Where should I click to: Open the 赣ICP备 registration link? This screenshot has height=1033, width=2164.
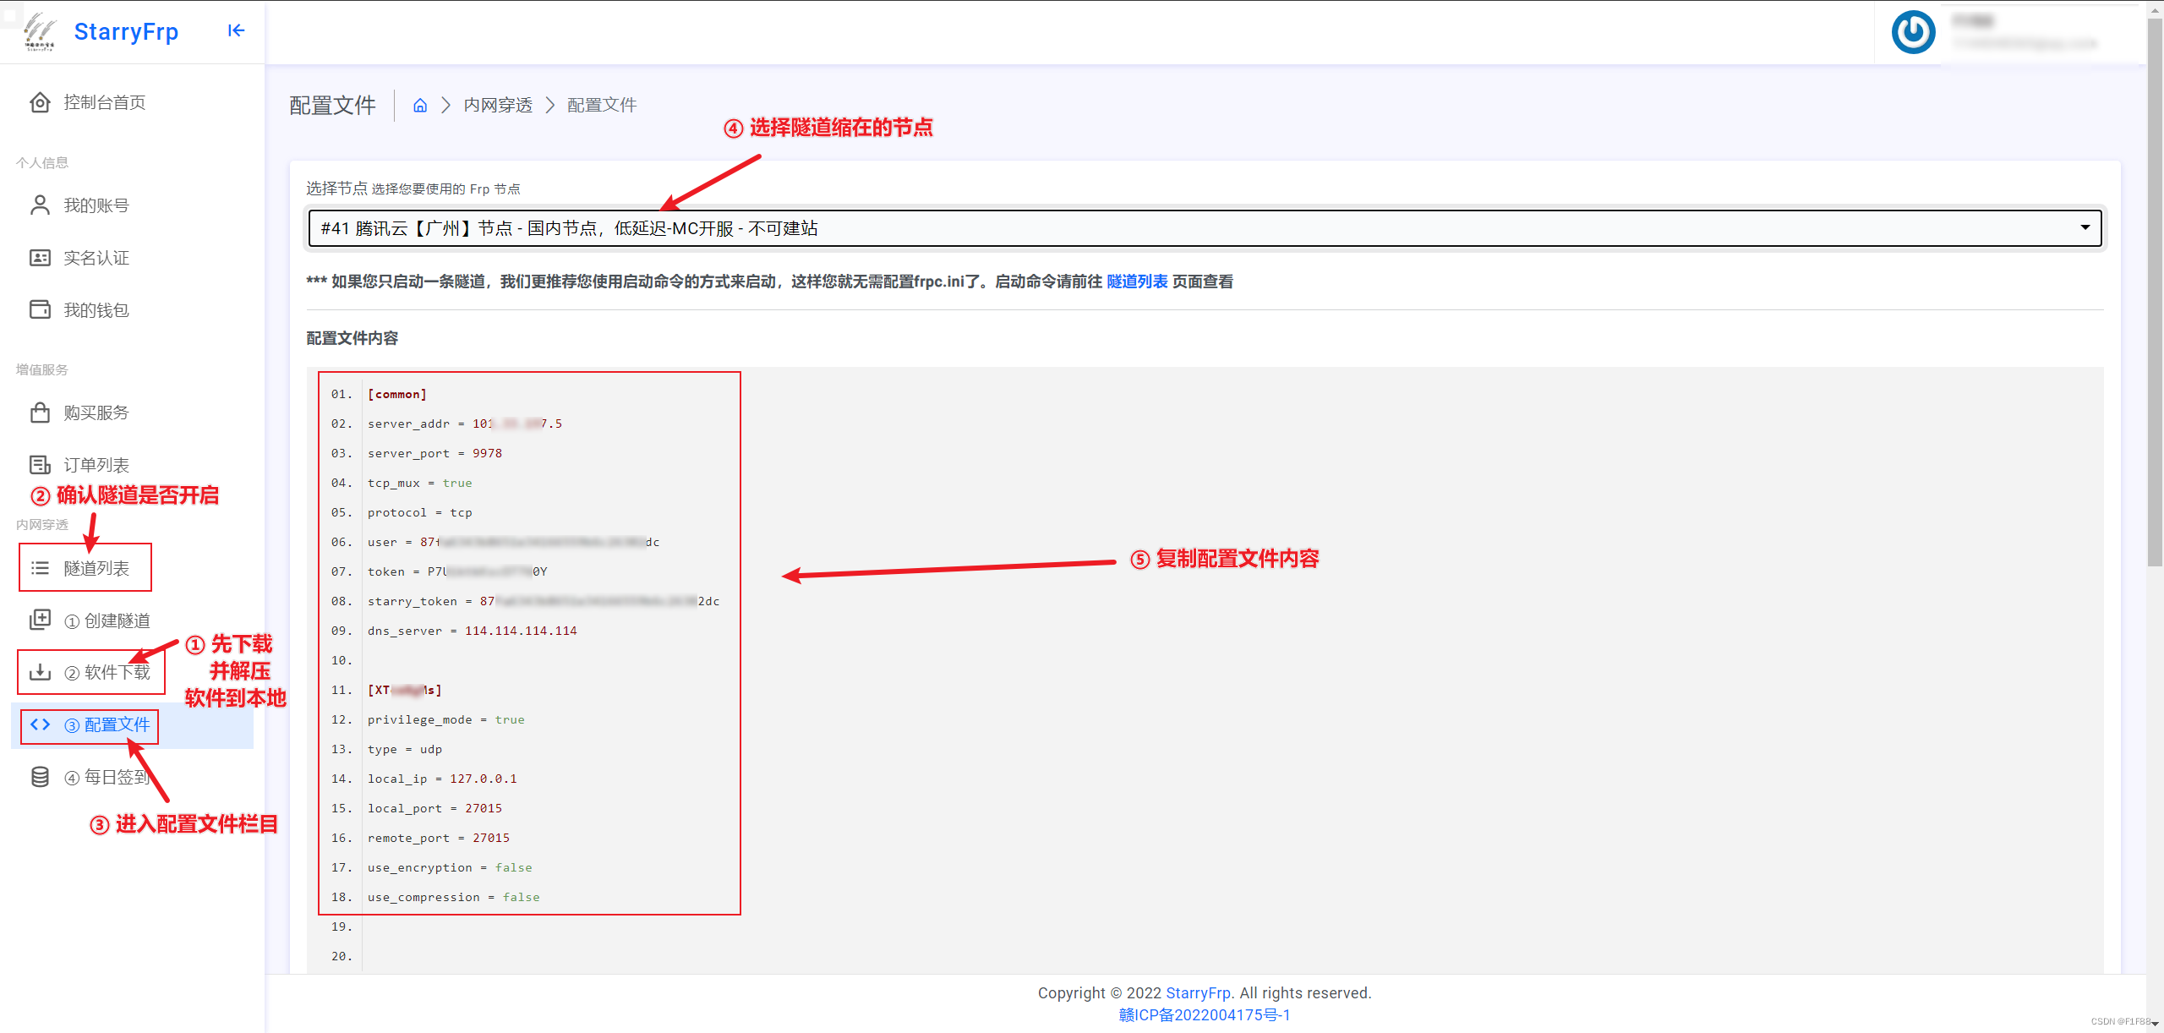[x=1205, y=1015]
